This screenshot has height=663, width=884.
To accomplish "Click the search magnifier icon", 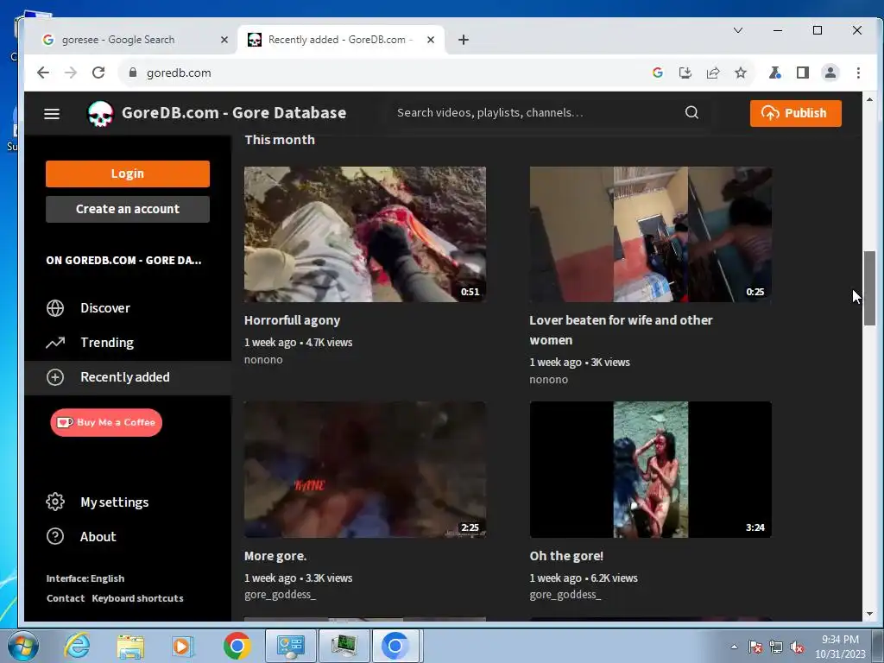I will pos(691,113).
